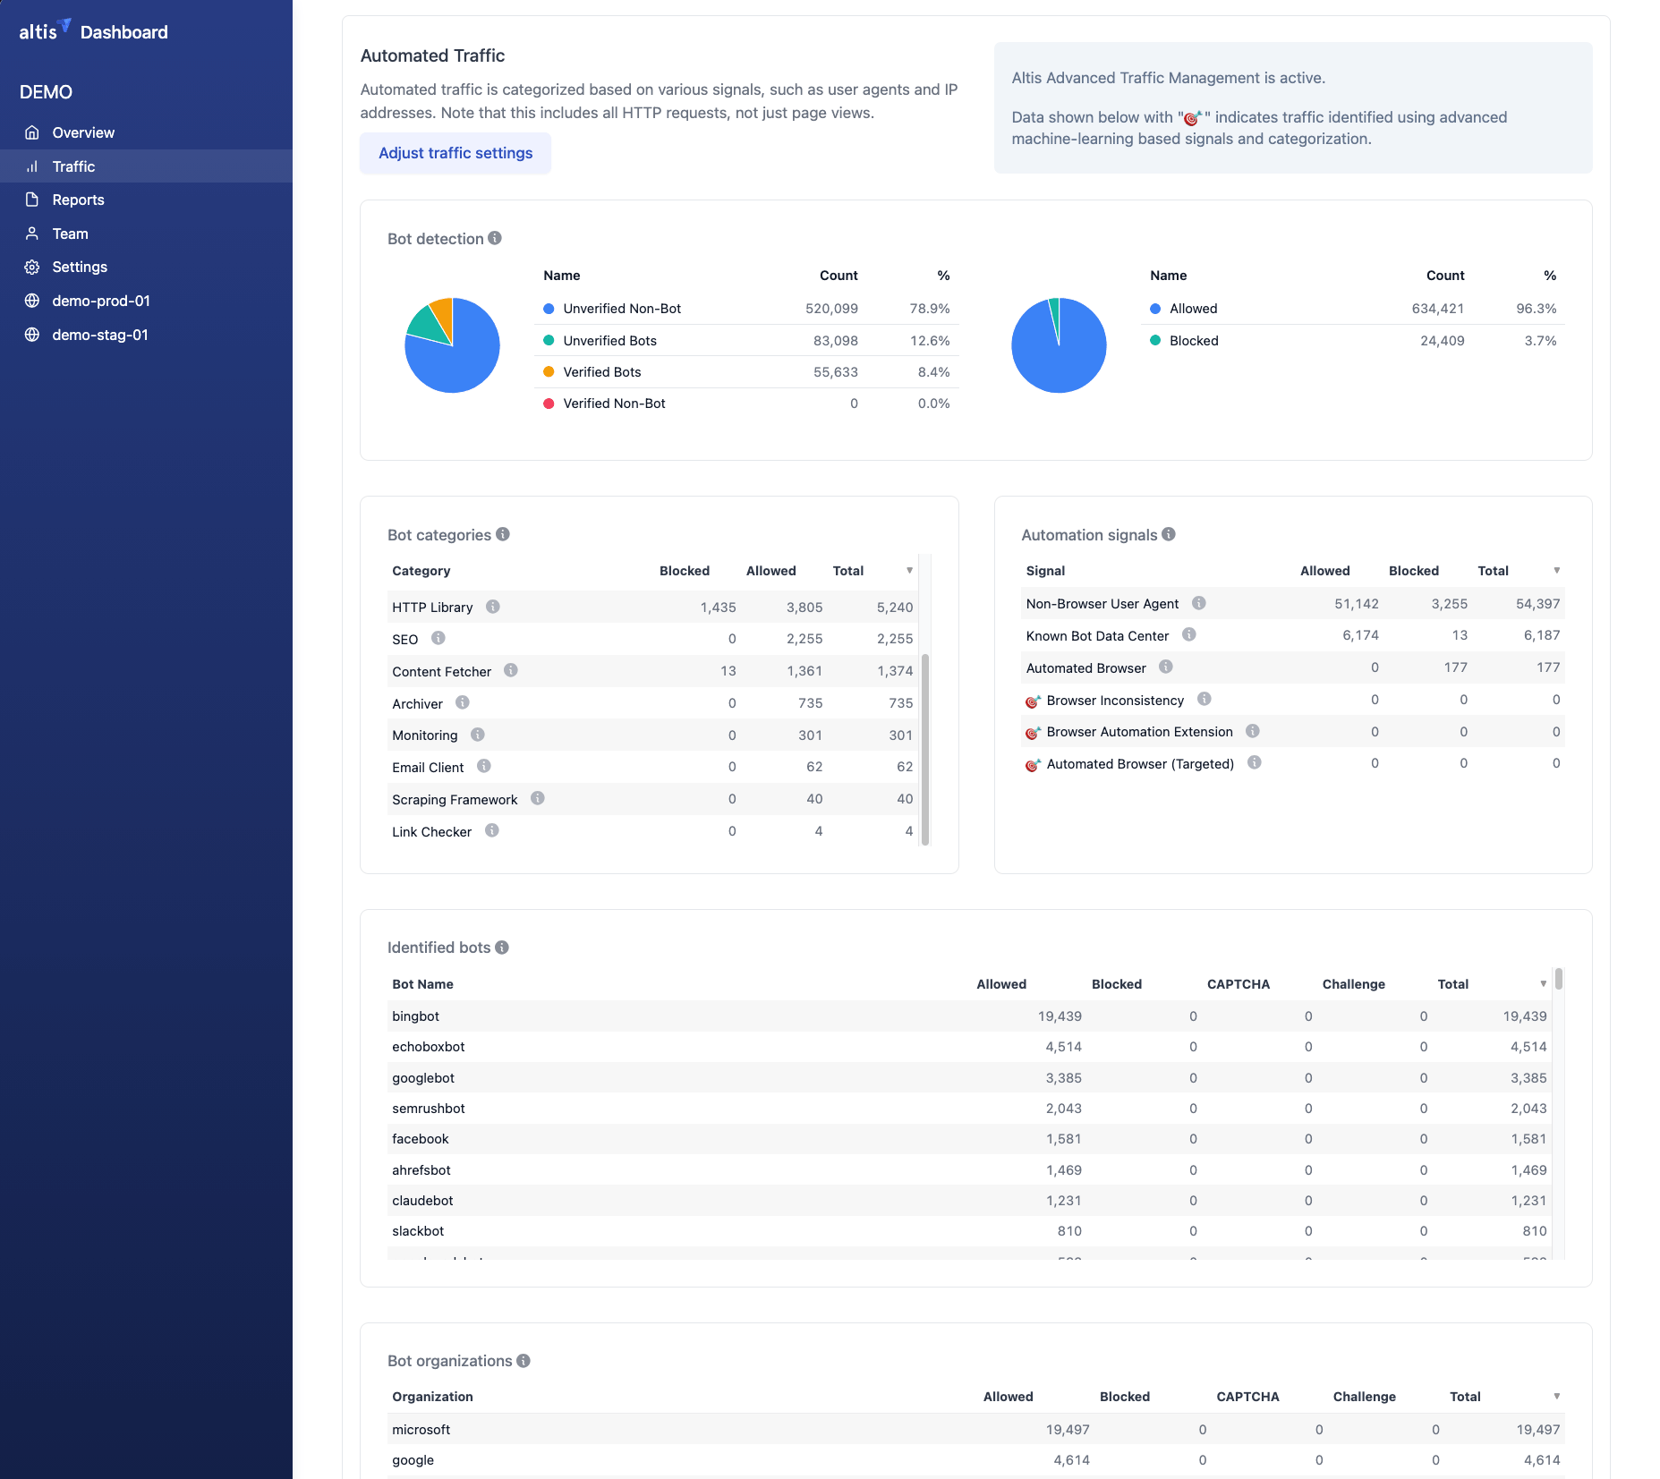
Task: Toggle sort arrow in Identified bots table
Action: pyautogui.click(x=1543, y=984)
